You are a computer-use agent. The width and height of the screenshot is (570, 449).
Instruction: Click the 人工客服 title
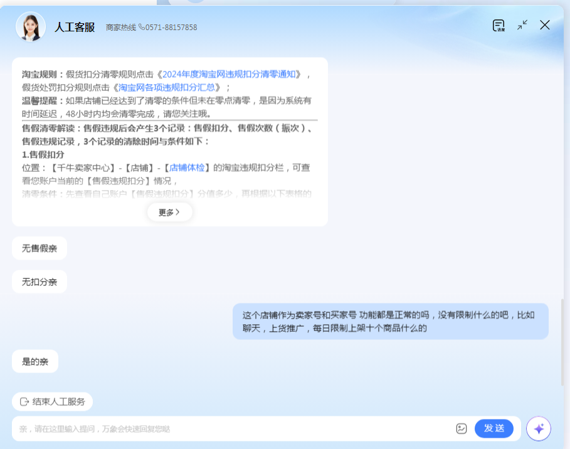tap(75, 27)
